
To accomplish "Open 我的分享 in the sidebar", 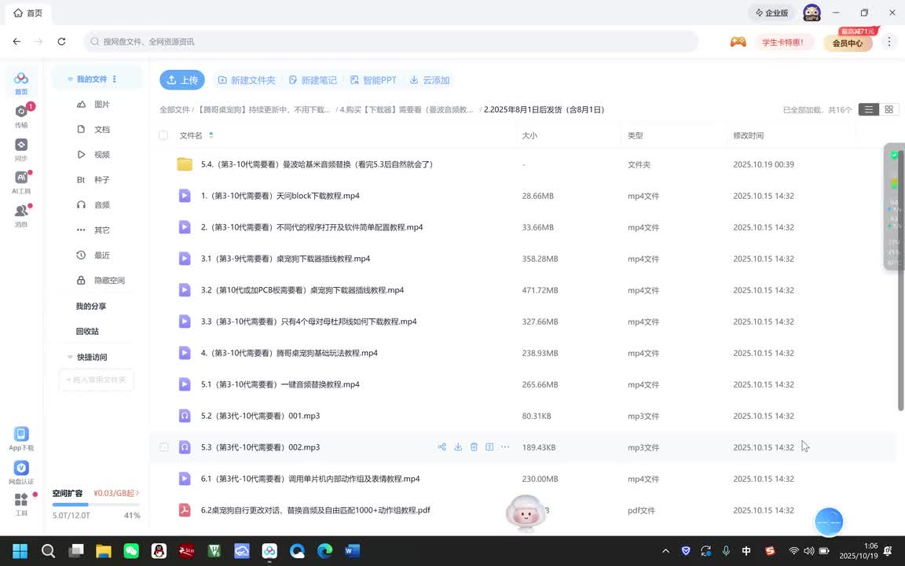I will coord(91,306).
